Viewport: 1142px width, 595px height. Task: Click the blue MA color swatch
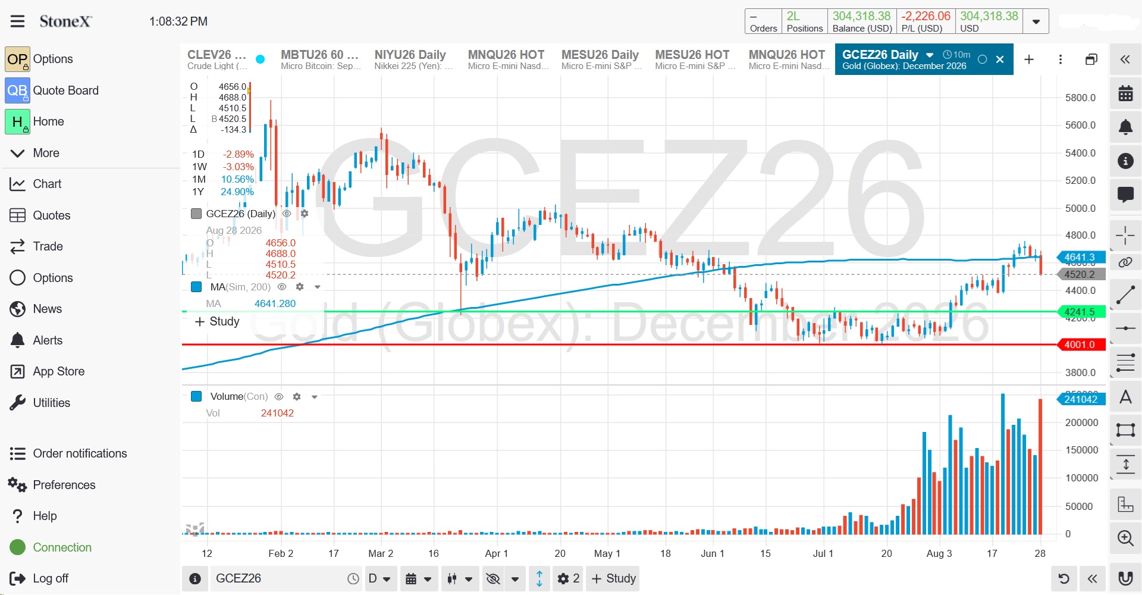196,287
